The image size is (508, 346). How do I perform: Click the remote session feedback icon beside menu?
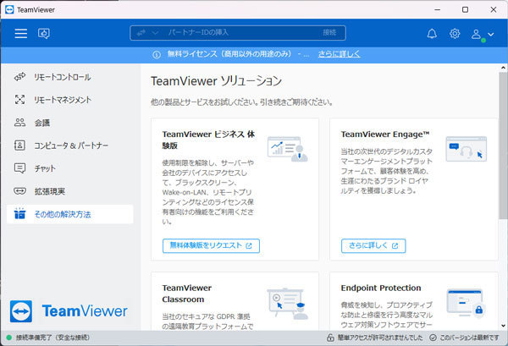pyautogui.click(x=44, y=33)
